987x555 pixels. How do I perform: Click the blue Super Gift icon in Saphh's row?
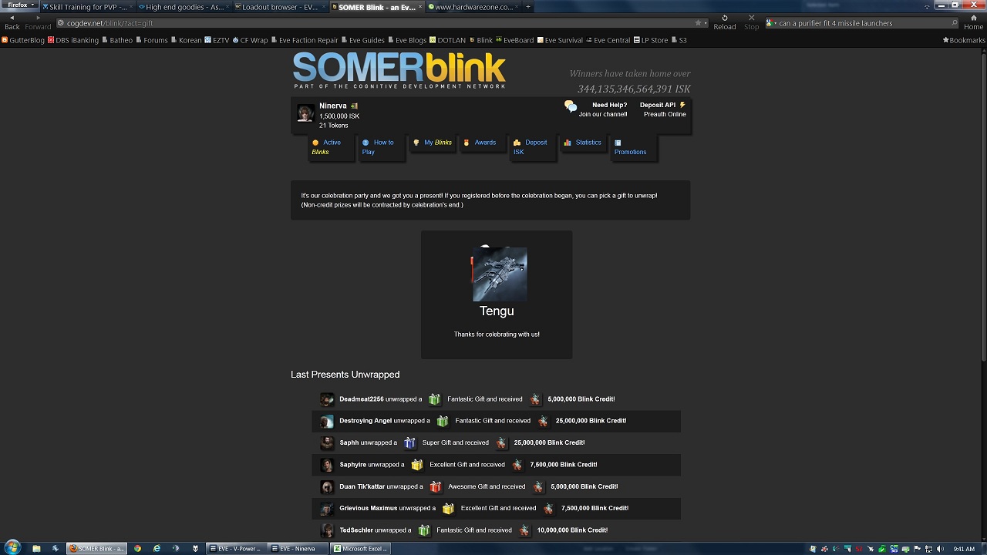(409, 442)
